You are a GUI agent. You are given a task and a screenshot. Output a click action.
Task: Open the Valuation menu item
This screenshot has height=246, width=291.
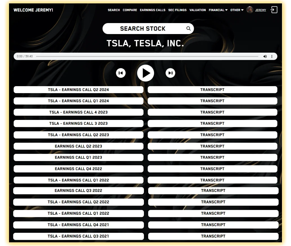pyautogui.click(x=197, y=10)
